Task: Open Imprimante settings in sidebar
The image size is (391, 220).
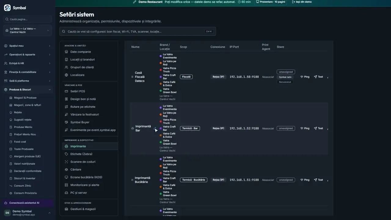Action: coord(90,146)
